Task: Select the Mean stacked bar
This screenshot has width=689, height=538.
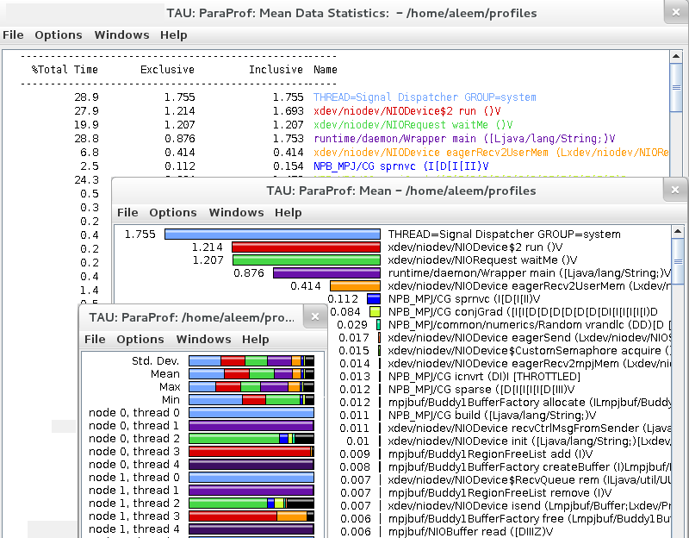Action: pyautogui.click(x=251, y=374)
